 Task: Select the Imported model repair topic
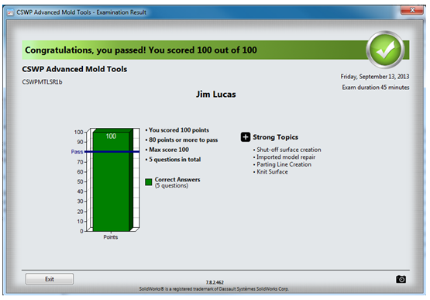pyautogui.click(x=286, y=157)
